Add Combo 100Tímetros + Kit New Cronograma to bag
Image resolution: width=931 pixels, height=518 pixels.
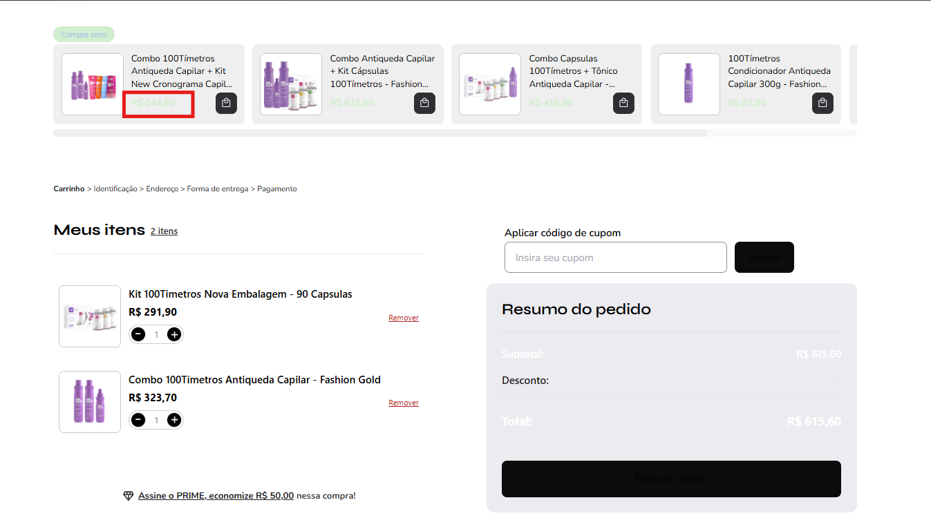tap(226, 103)
